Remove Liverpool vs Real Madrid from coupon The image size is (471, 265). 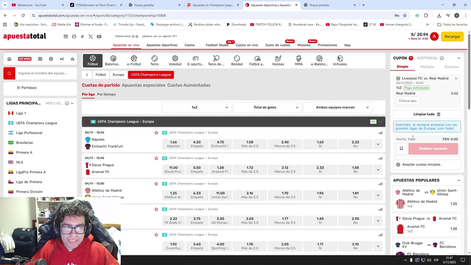(456, 78)
